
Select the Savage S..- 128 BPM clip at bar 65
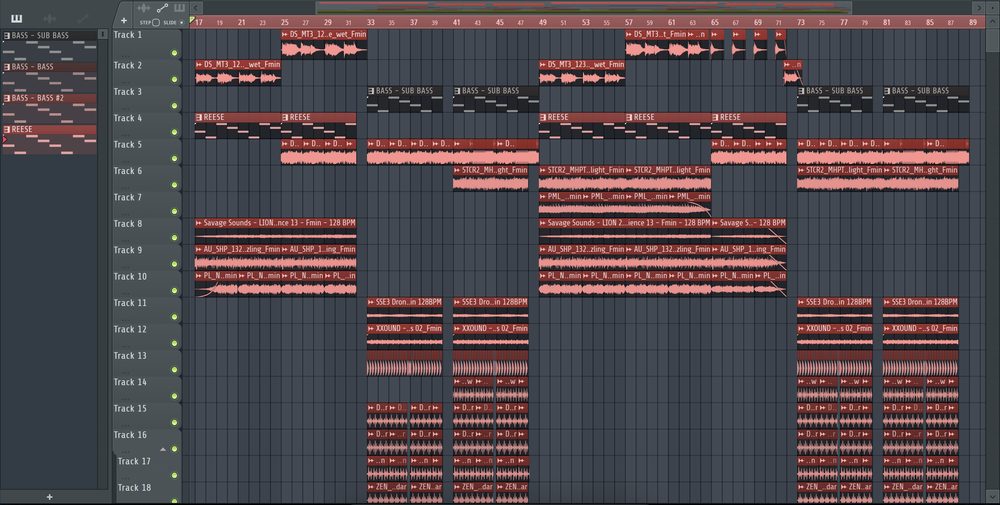coord(749,231)
